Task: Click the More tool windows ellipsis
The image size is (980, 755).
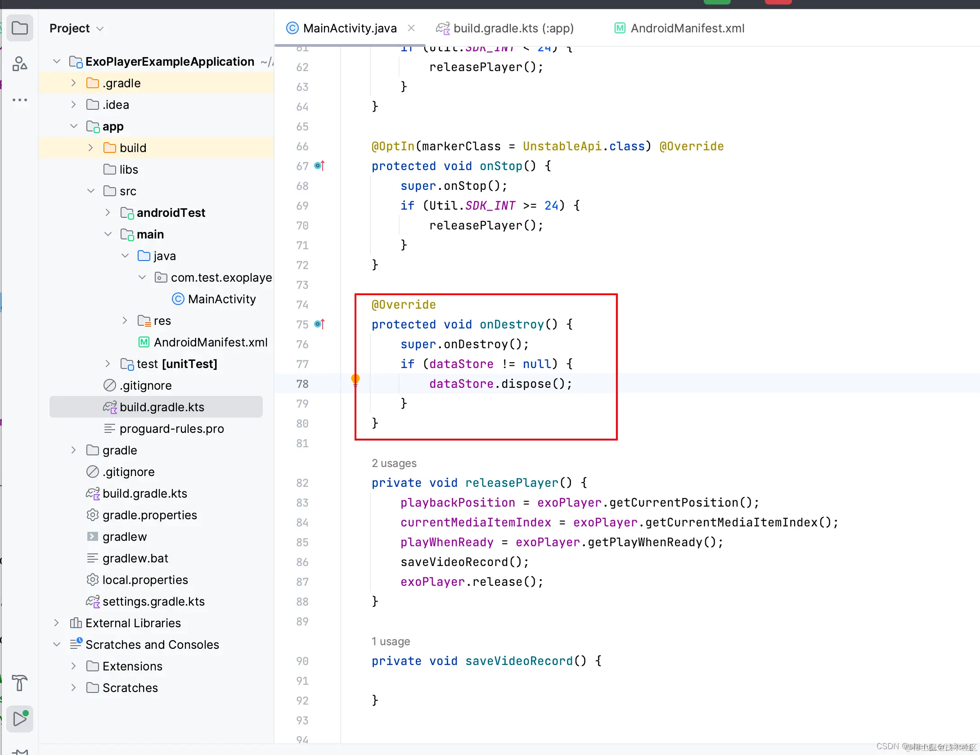Action: coord(19,100)
